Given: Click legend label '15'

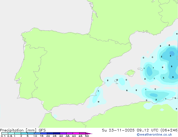Looking at the screenshot, I should tap(42, 136).
